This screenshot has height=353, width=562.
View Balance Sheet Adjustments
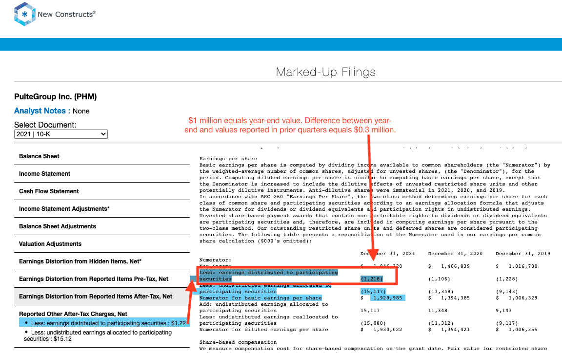click(x=102, y=226)
